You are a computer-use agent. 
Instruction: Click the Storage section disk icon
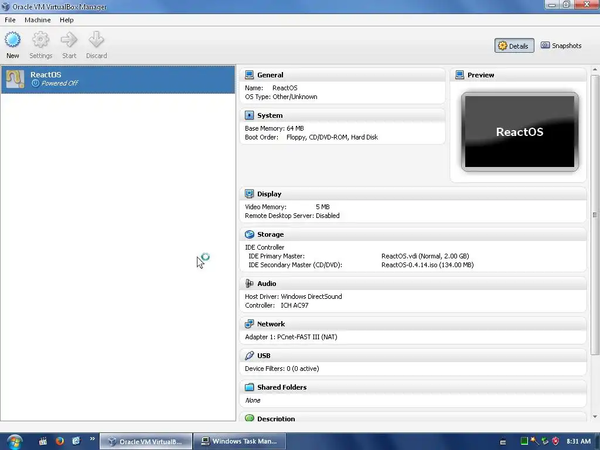click(x=249, y=234)
